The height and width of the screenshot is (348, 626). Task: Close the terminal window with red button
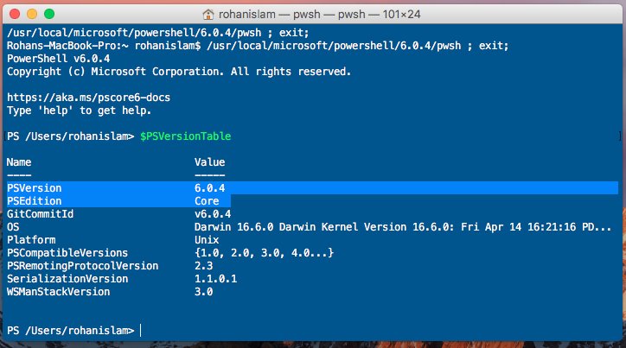pyautogui.click(x=15, y=14)
